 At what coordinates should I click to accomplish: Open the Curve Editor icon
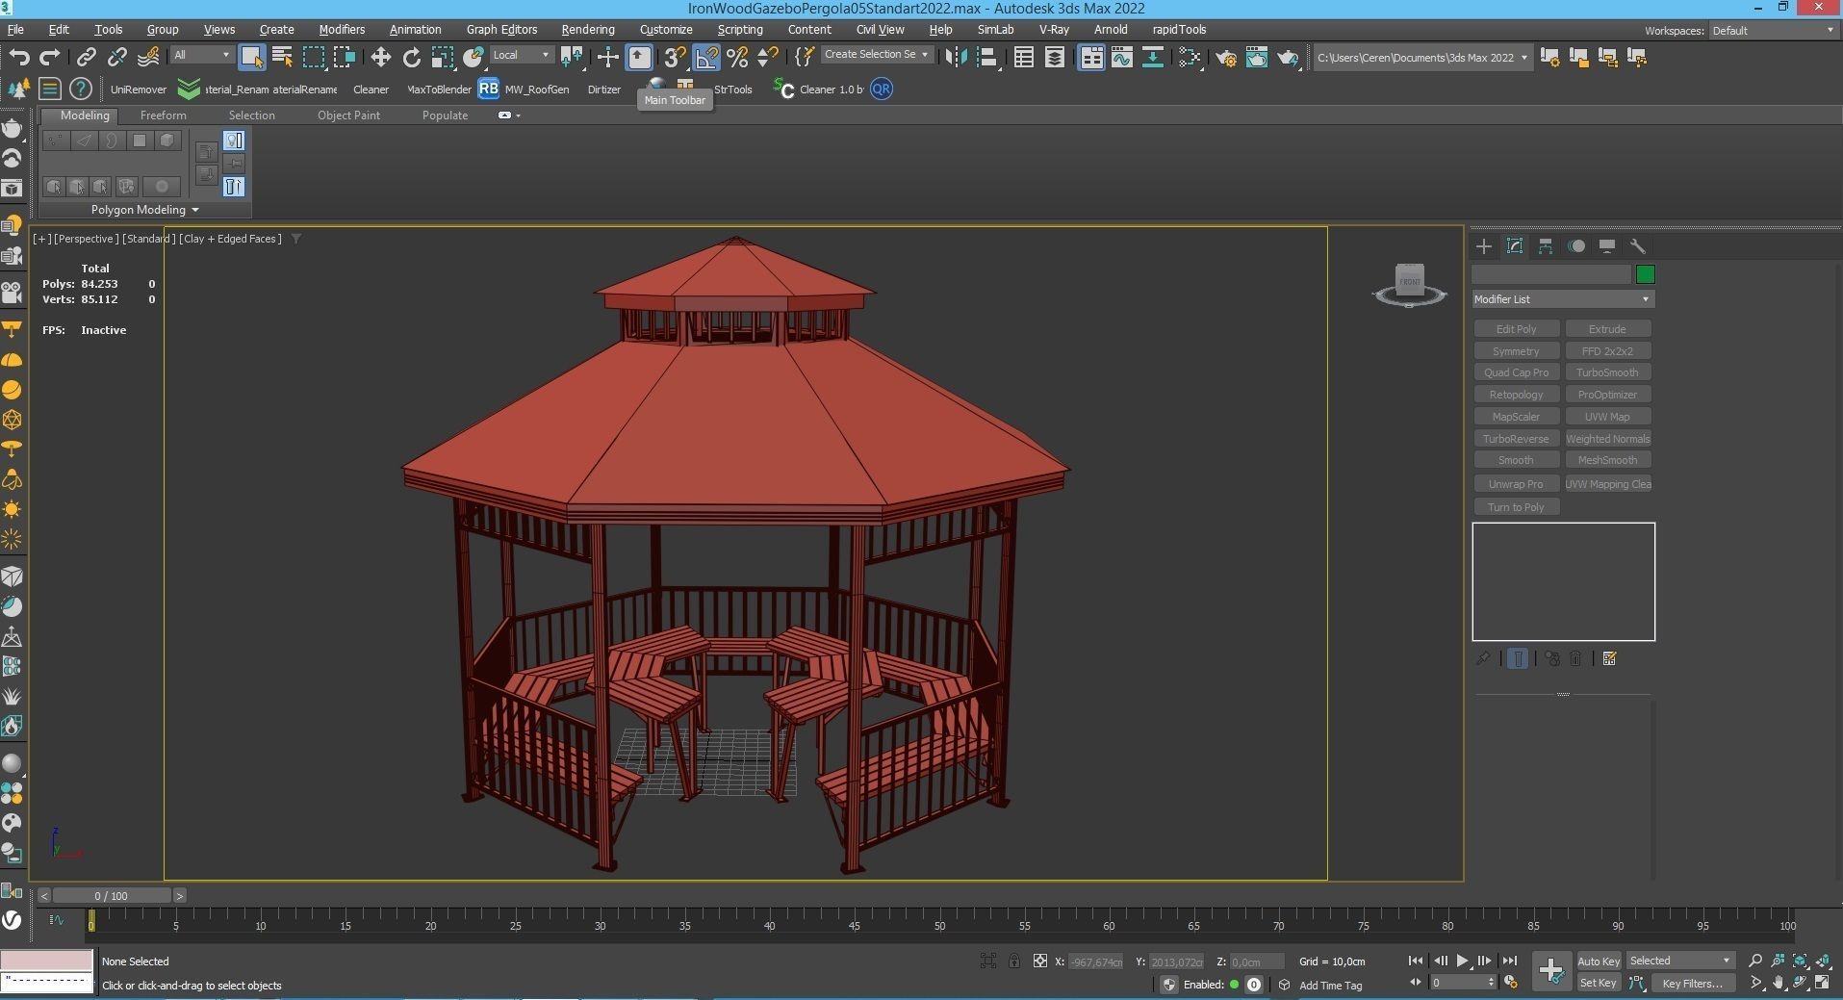[1122, 58]
